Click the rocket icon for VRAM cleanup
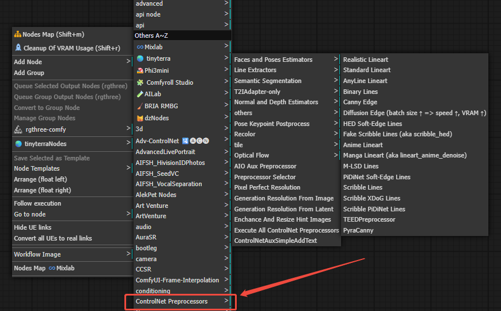Screen dimensions: 501x311 tap(18, 48)
